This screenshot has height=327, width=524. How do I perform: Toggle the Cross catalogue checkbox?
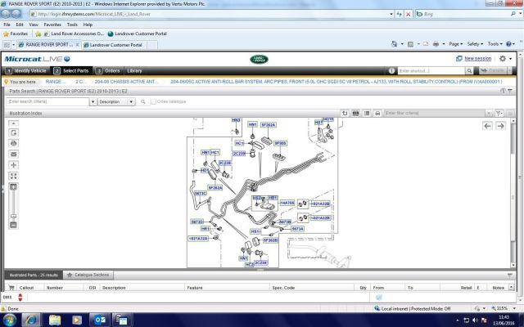[x=153, y=101]
